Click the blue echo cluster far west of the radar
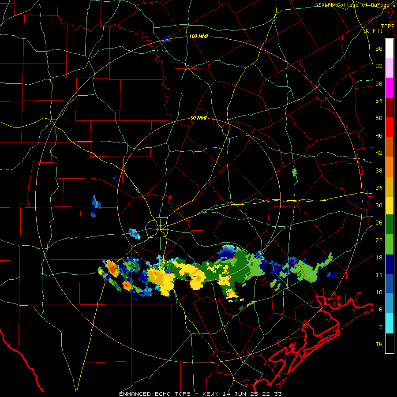 [95, 206]
